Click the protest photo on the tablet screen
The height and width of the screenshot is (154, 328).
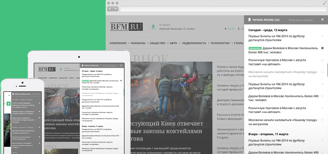(x=62, y=104)
